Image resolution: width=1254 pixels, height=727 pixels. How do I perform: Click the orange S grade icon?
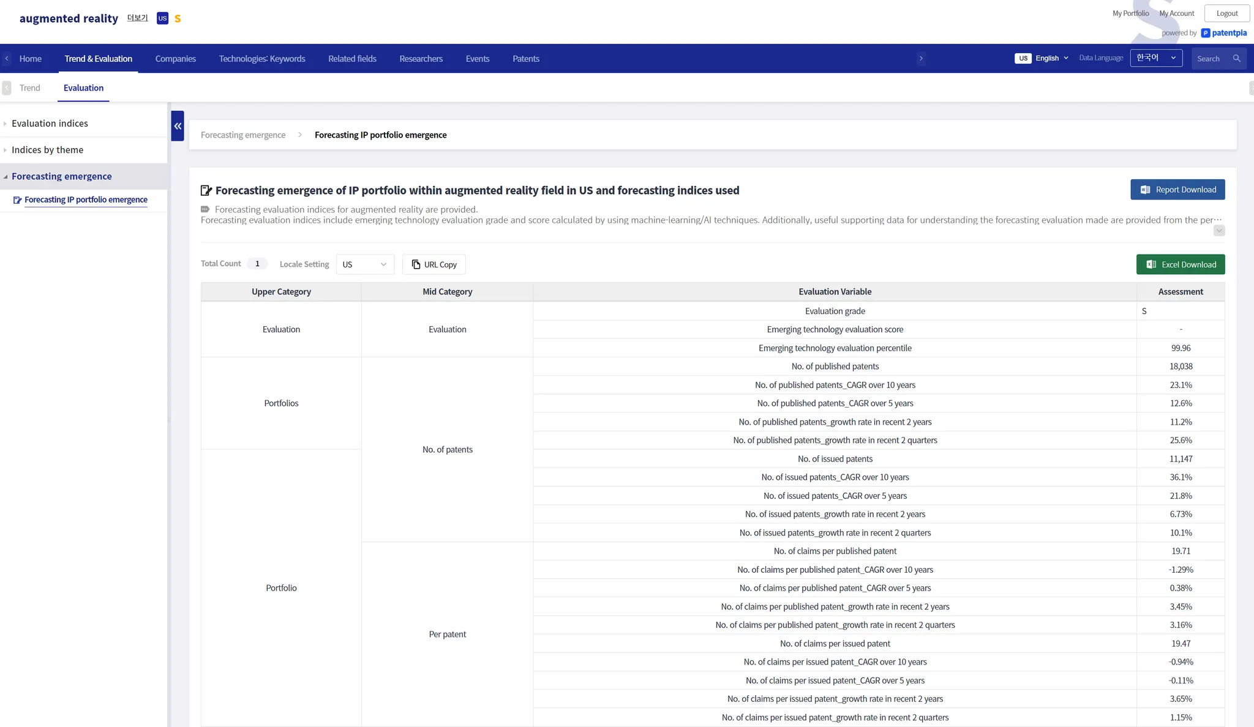(x=178, y=19)
